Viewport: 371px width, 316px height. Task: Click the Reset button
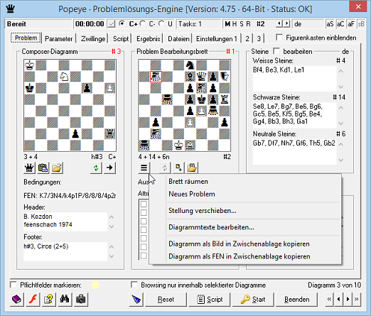click(166, 300)
